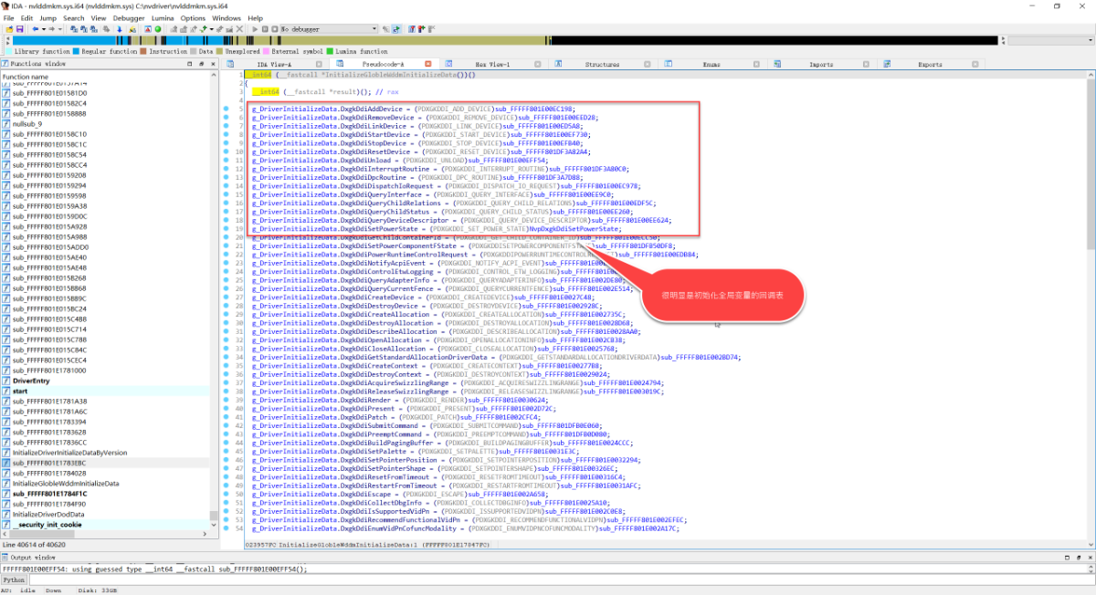Screen dimensions: 1096x595
Task: Toggle breakpoint dot on DxgkDdiRemoveDevice line
Action: [x=227, y=118]
